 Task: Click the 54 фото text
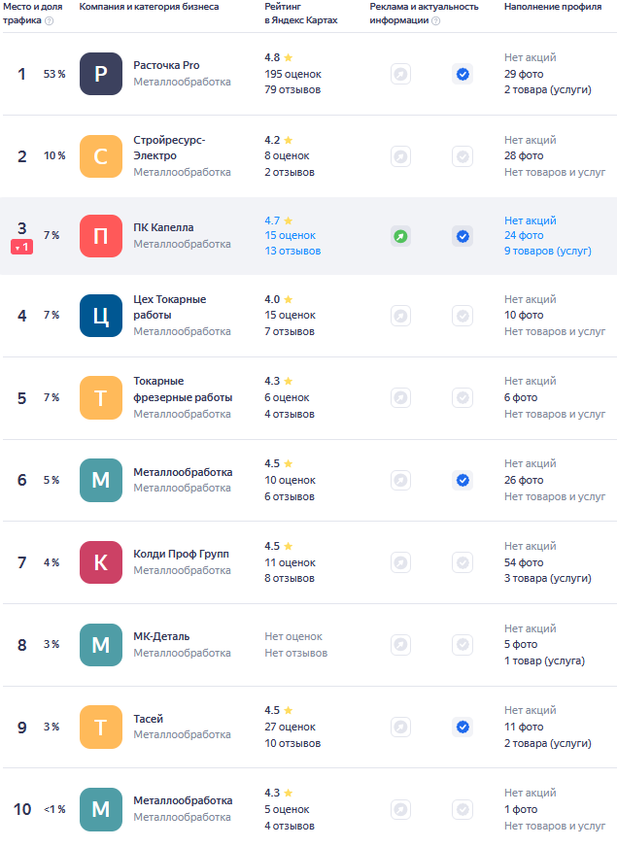[524, 562]
